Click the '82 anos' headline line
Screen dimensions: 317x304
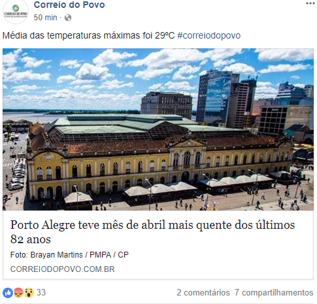click(31, 239)
